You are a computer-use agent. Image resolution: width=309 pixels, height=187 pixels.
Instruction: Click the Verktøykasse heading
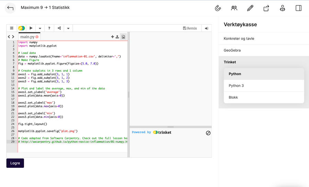click(x=240, y=25)
